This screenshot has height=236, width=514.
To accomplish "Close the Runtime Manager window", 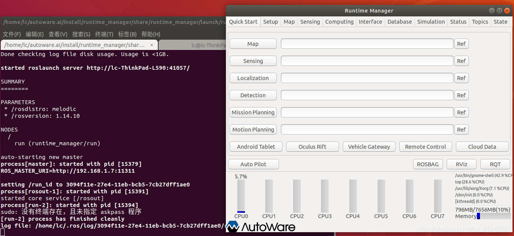I will click(x=508, y=11).
